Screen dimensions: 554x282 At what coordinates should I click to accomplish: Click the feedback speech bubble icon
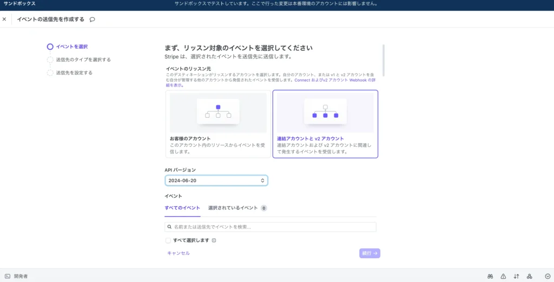(93, 19)
